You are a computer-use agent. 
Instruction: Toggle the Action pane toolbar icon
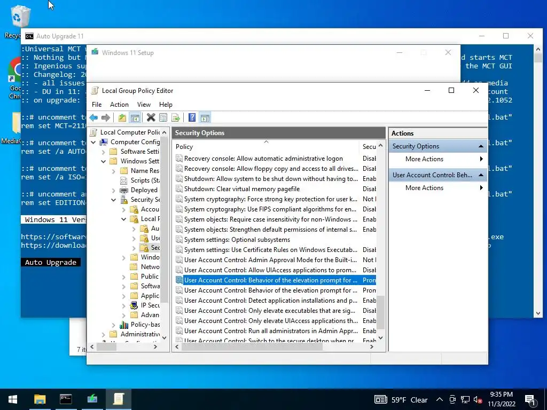click(x=205, y=118)
